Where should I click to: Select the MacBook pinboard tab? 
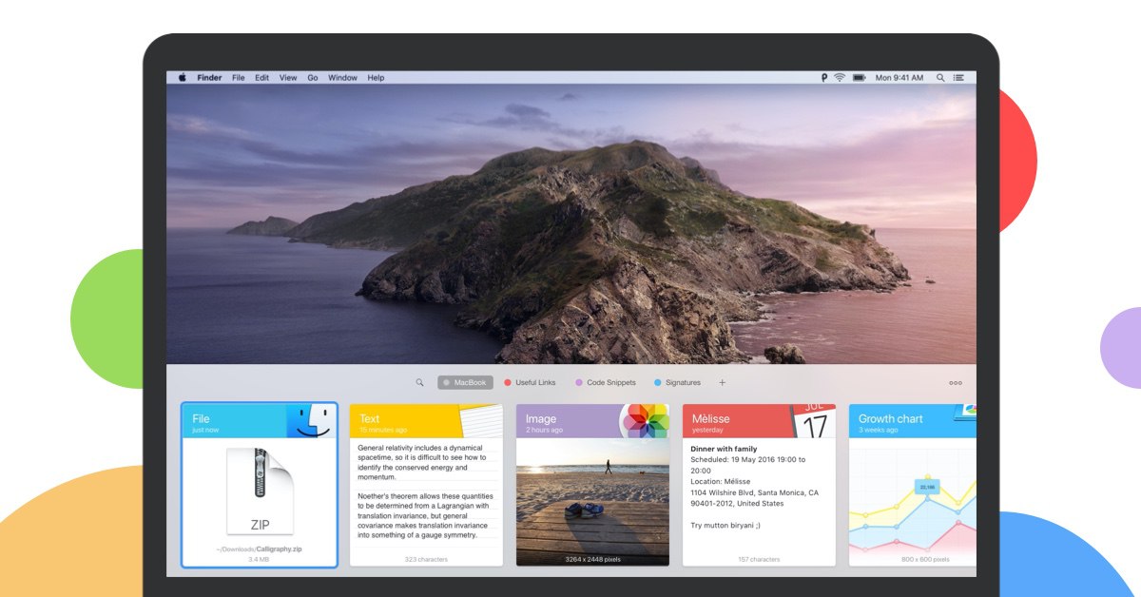tap(465, 382)
